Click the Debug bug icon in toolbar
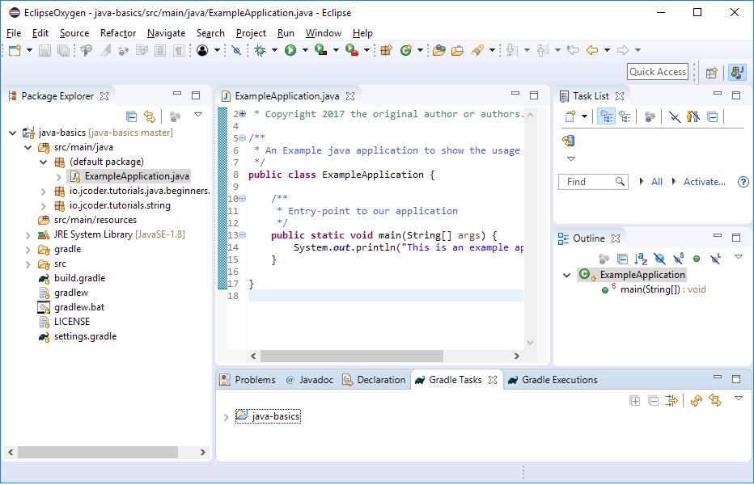 (x=261, y=50)
